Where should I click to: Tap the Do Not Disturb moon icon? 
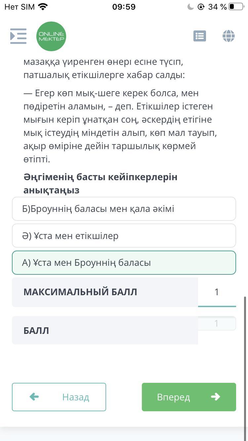(x=190, y=7)
